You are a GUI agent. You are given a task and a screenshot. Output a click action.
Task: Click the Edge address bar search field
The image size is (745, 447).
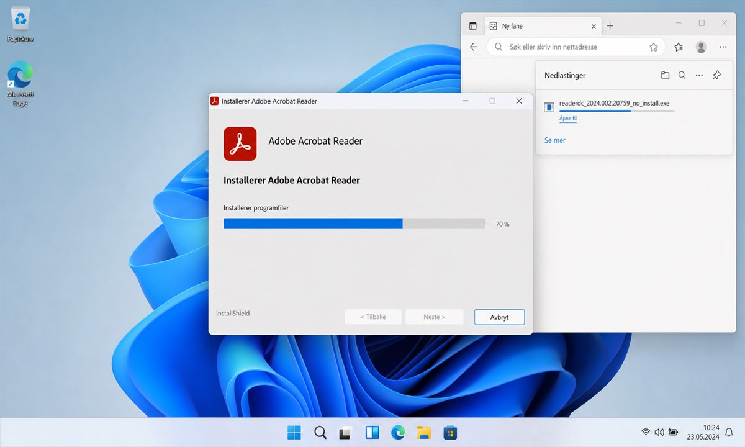[x=576, y=47]
